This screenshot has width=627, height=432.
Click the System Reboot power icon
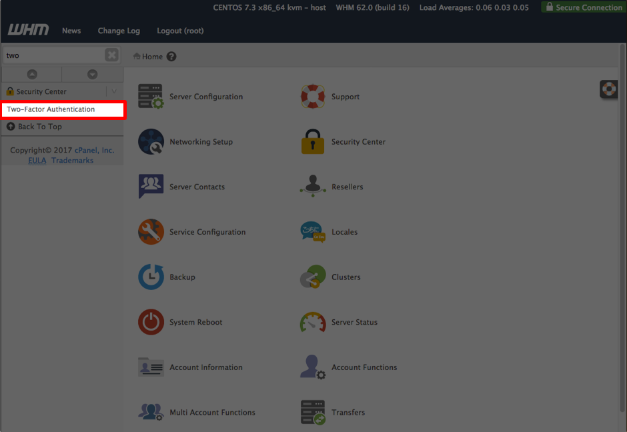click(151, 322)
